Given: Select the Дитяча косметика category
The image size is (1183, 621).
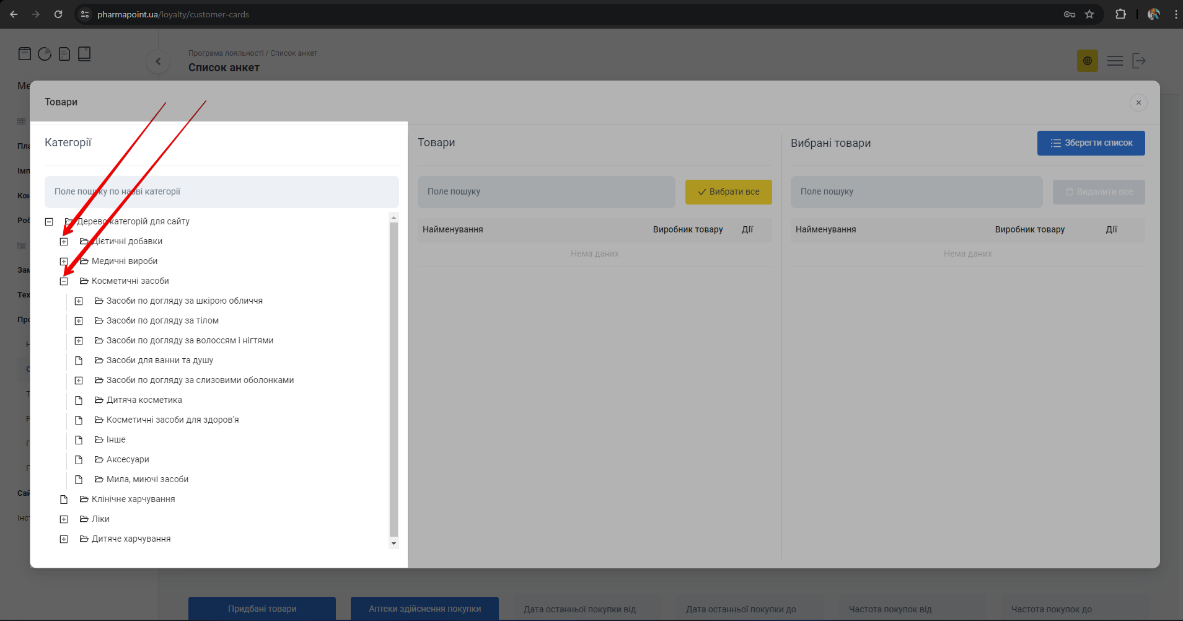Looking at the screenshot, I should click(144, 400).
